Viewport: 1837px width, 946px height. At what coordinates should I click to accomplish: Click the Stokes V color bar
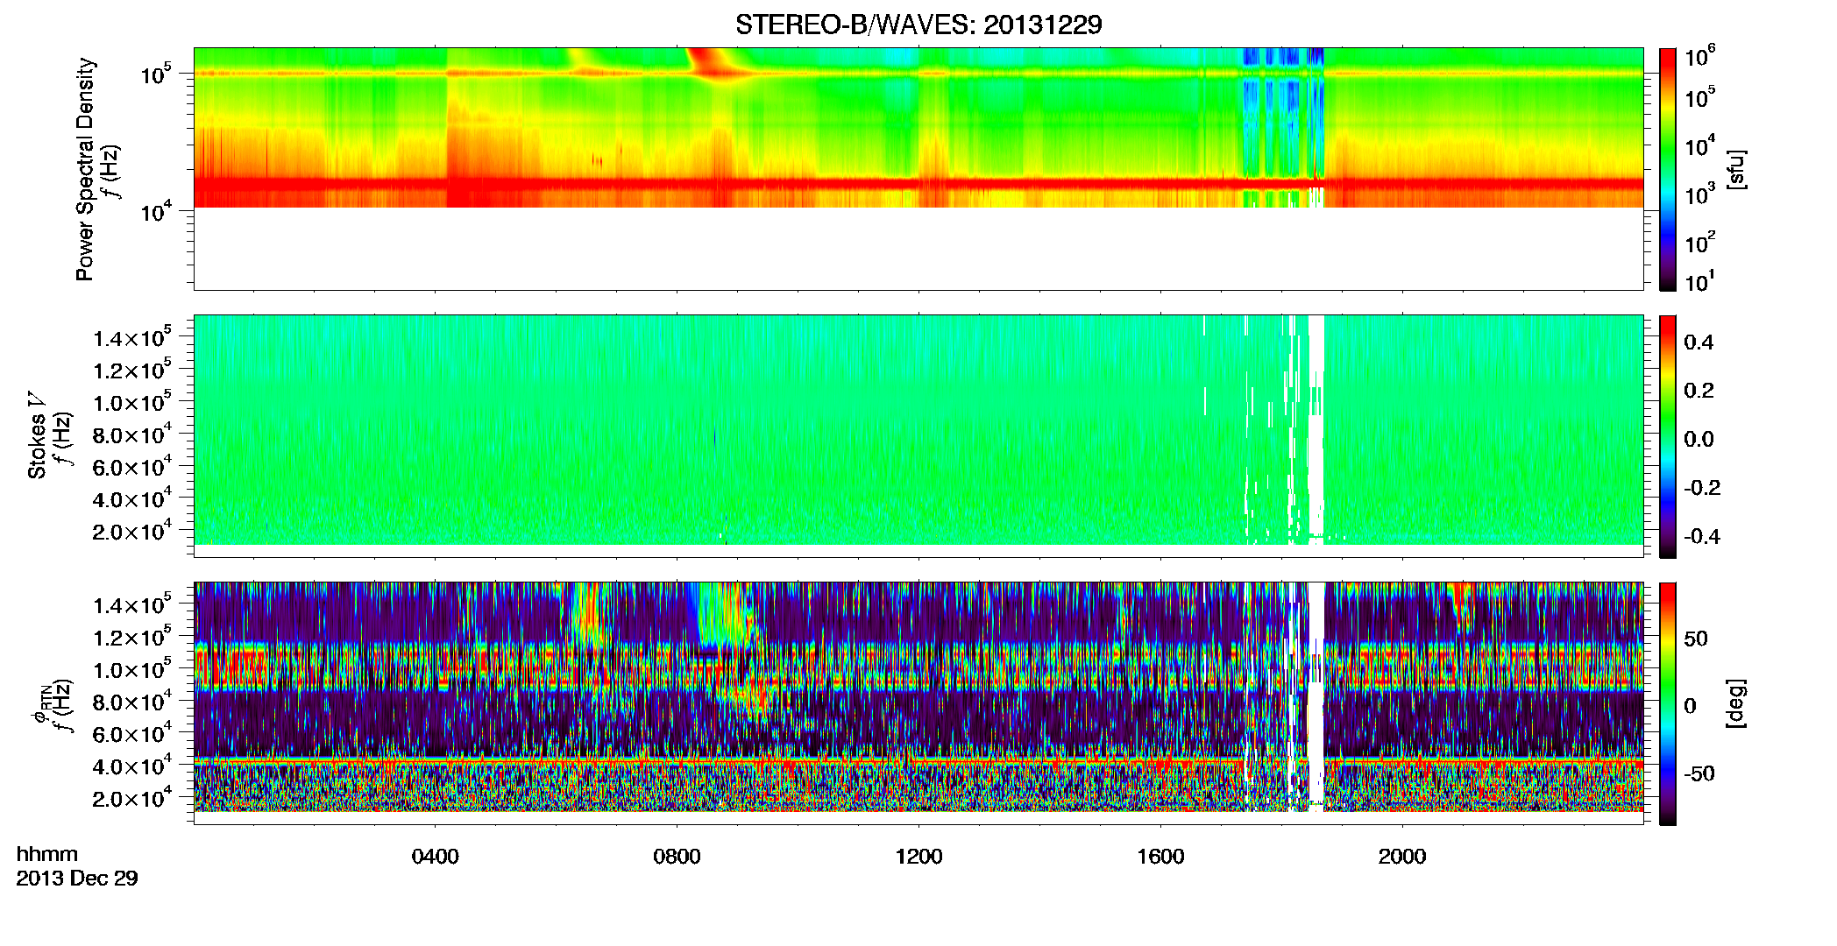(x=1667, y=436)
